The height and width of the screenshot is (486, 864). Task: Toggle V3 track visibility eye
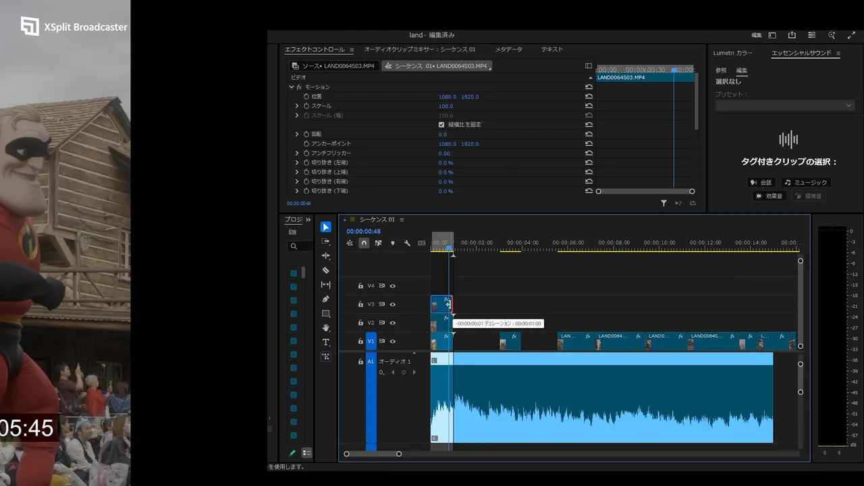click(x=392, y=304)
